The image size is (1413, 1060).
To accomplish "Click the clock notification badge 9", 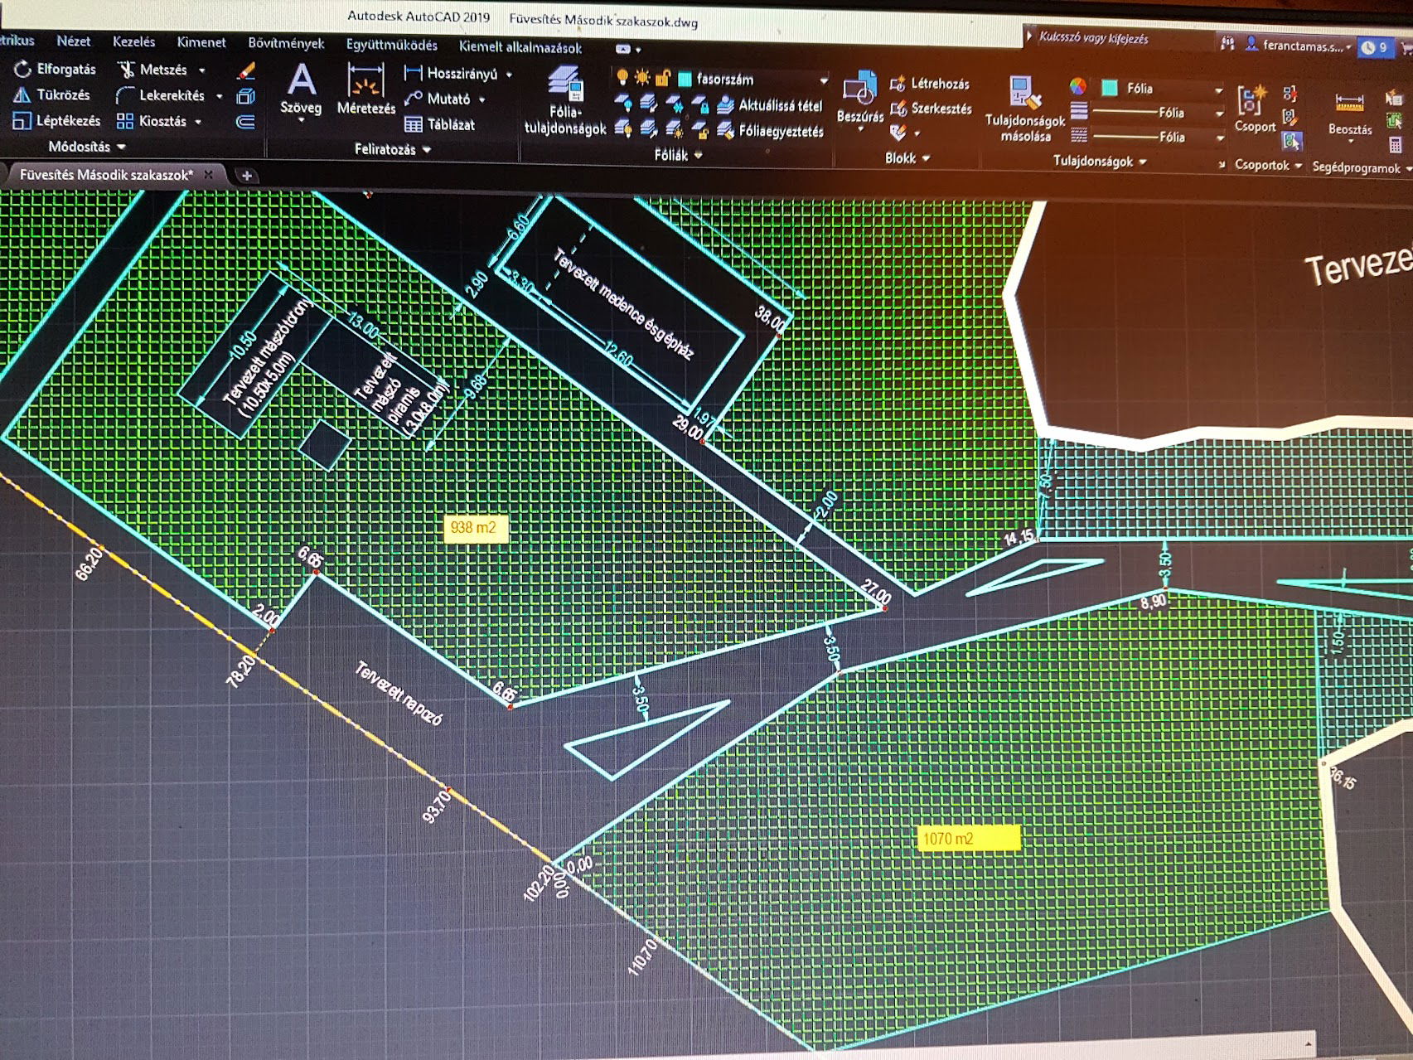I will click(1375, 47).
